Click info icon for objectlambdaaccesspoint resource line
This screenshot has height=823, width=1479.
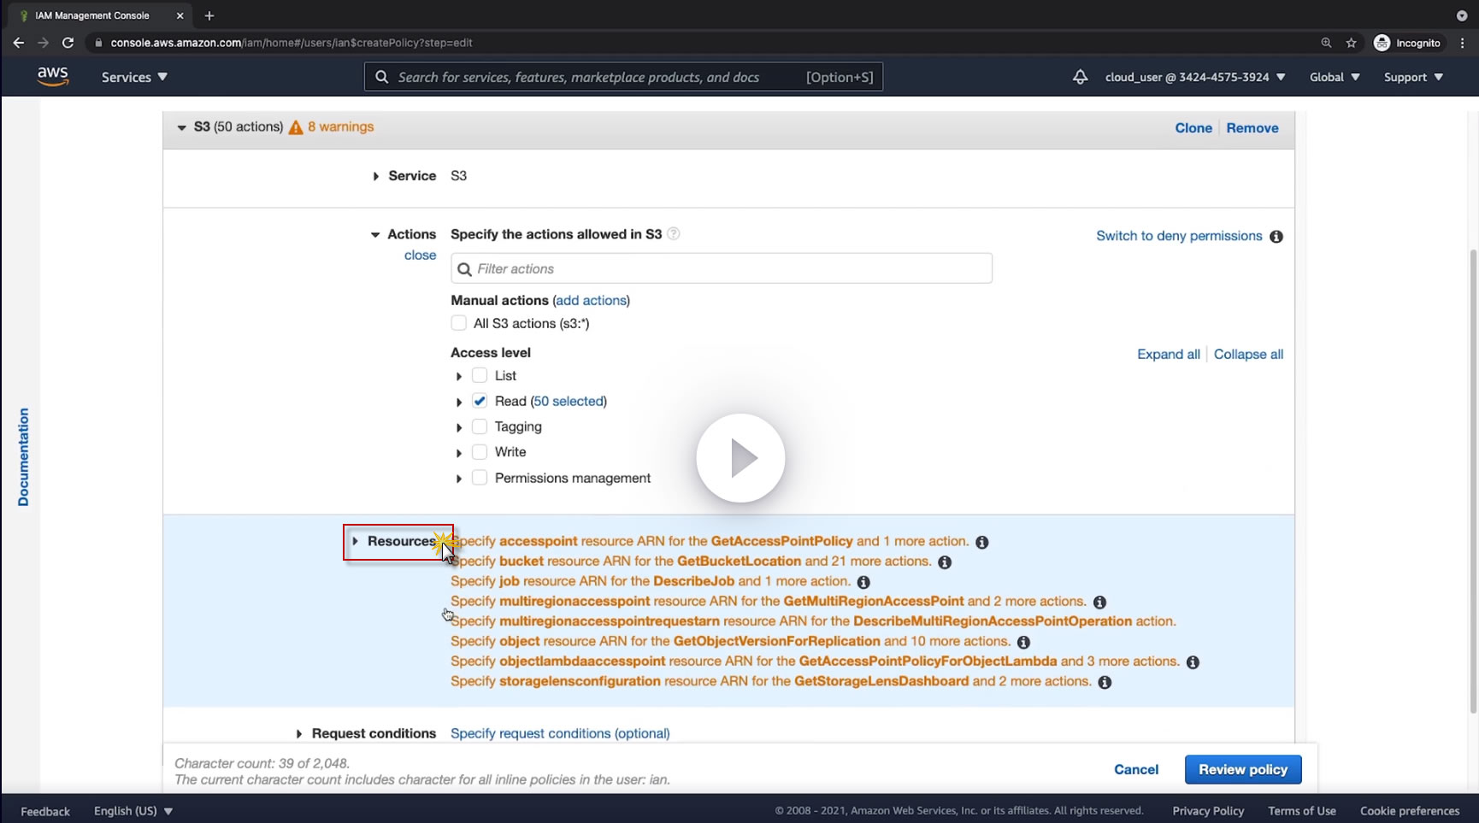tap(1193, 662)
